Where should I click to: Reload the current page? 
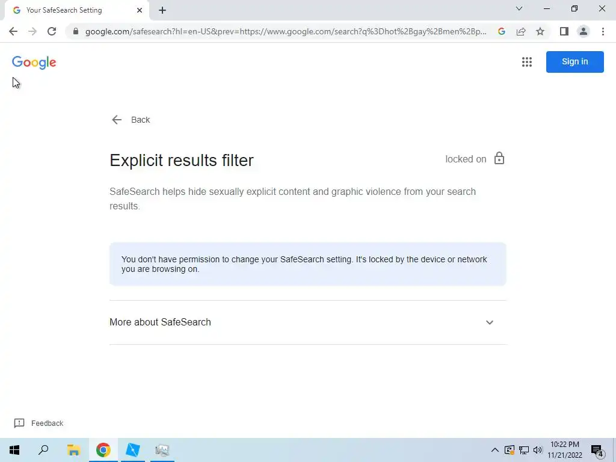52,31
